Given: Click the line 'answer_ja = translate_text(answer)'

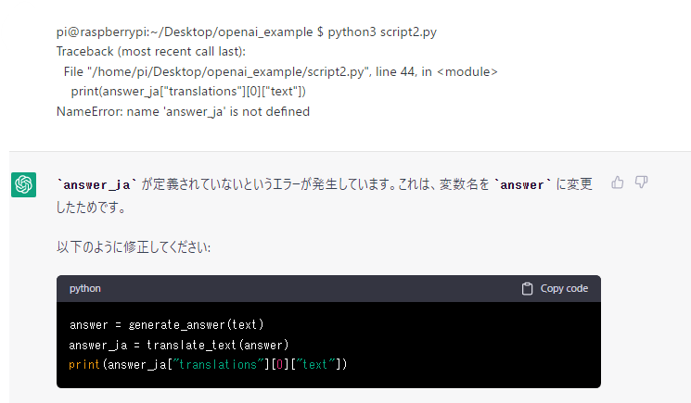Looking at the screenshot, I should point(179,345).
